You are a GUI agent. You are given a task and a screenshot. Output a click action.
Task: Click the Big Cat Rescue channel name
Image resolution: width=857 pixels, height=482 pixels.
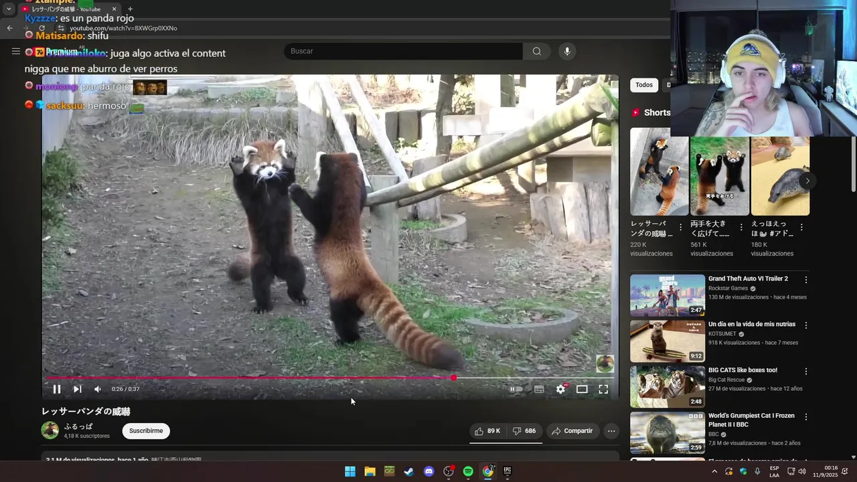726,380
